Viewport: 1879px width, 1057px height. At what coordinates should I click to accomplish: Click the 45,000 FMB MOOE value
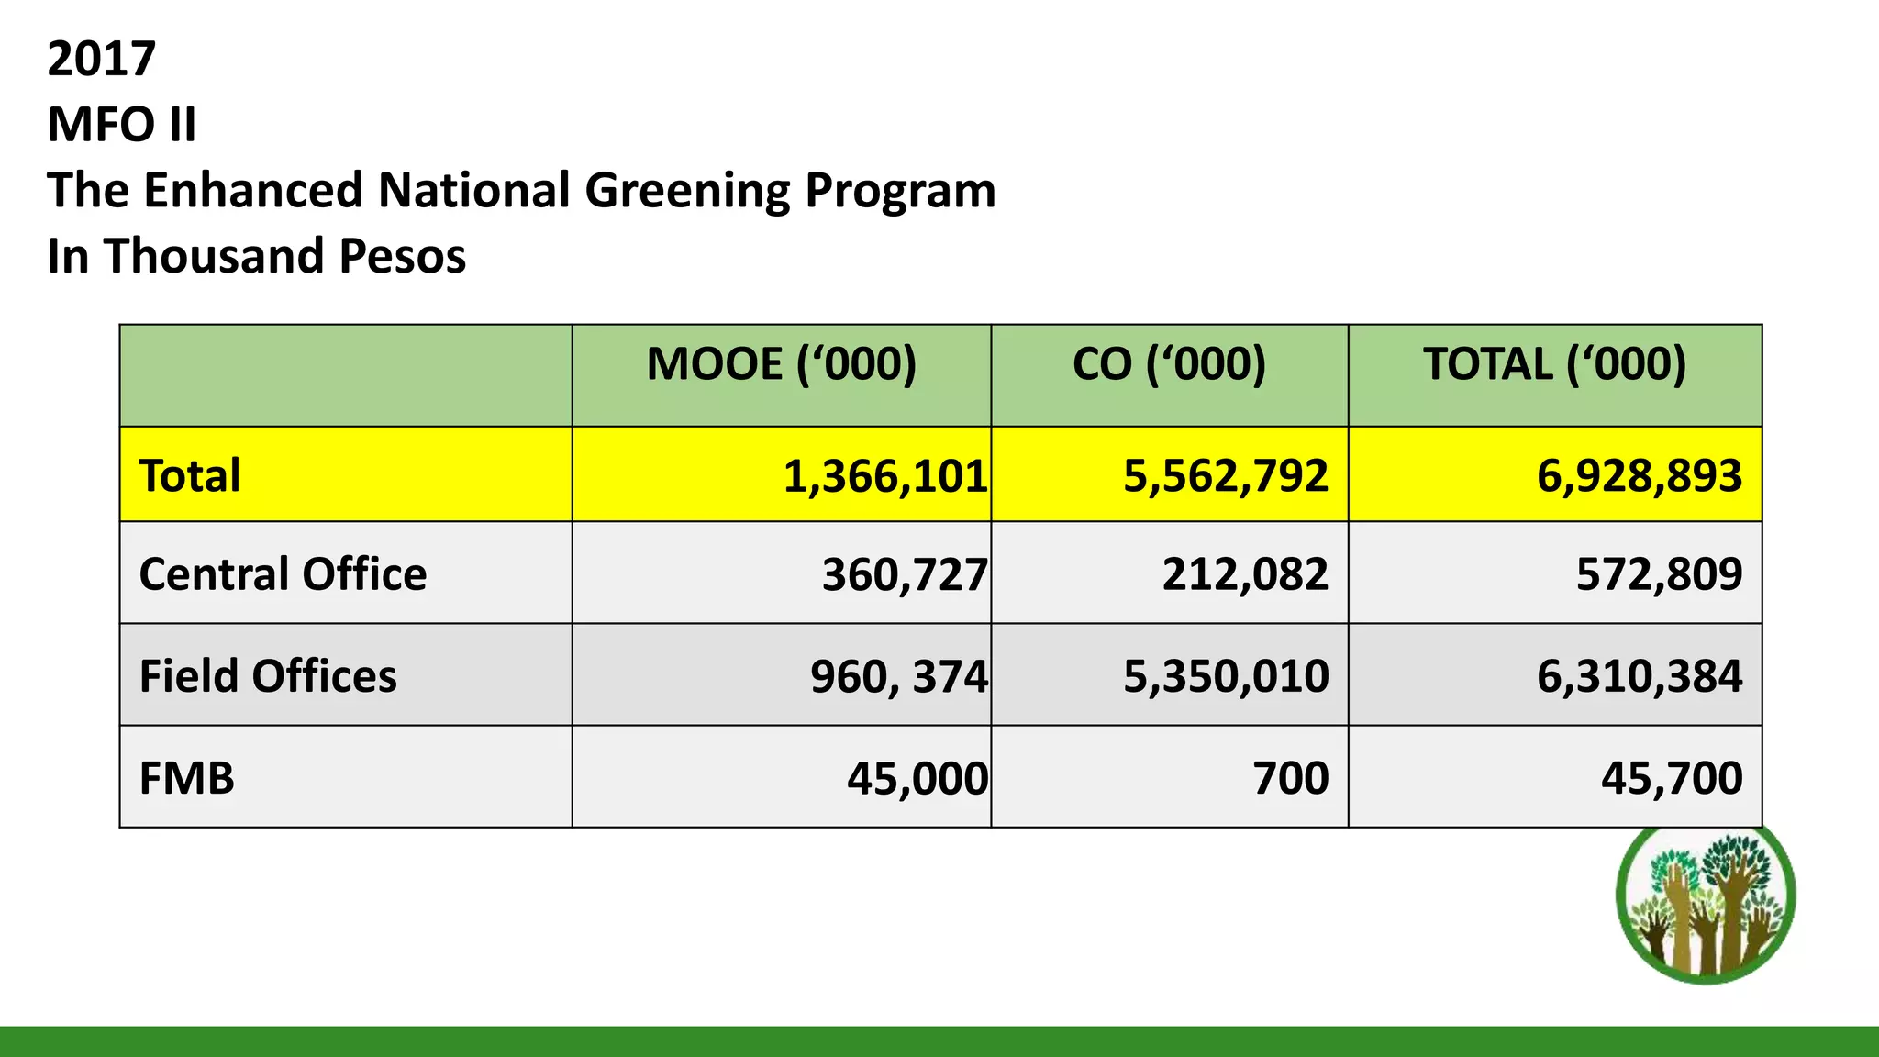click(917, 779)
